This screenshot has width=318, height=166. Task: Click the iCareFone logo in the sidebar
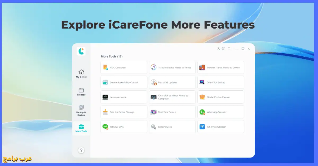81,51
